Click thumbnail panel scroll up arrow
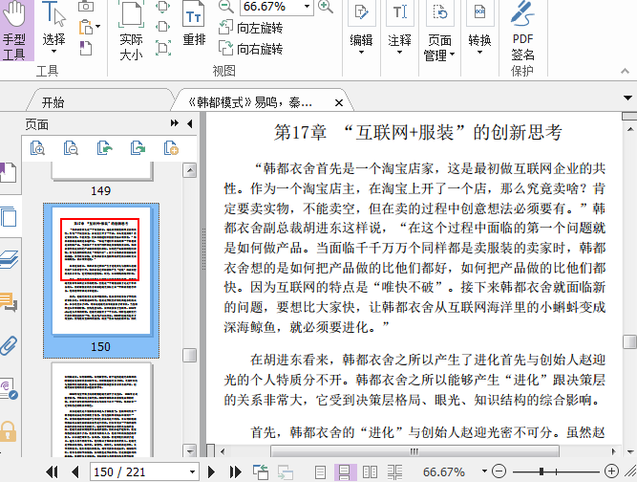This screenshot has width=637, height=482. 190,170
